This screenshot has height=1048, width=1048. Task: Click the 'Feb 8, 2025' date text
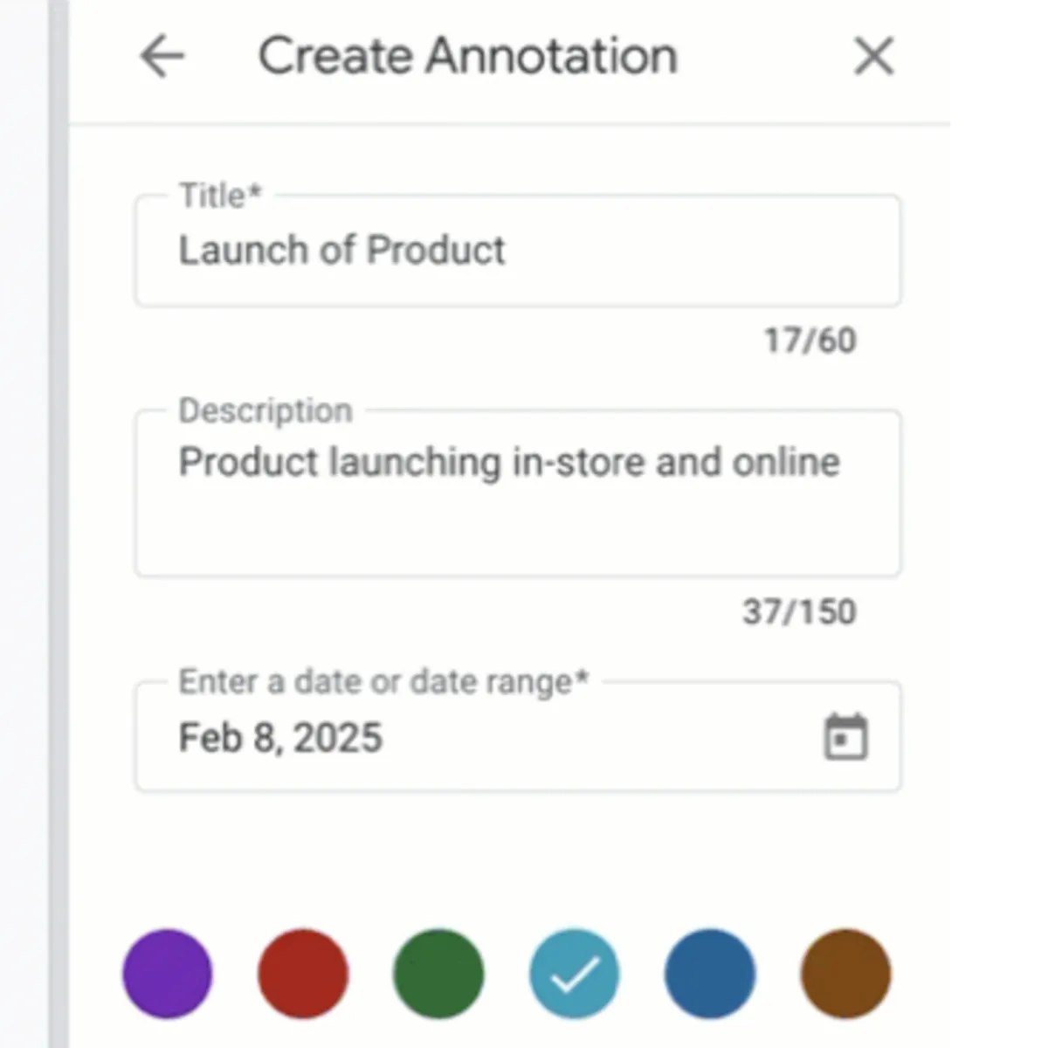point(280,736)
